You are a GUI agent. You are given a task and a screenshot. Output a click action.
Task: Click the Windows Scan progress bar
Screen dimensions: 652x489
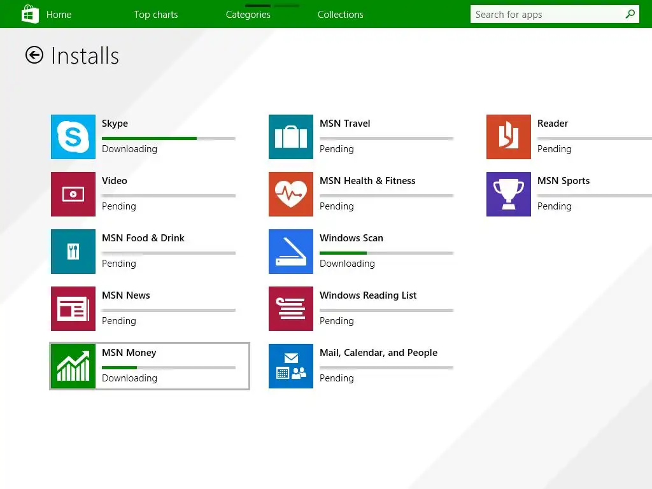pyautogui.click(x=386, y=253)
